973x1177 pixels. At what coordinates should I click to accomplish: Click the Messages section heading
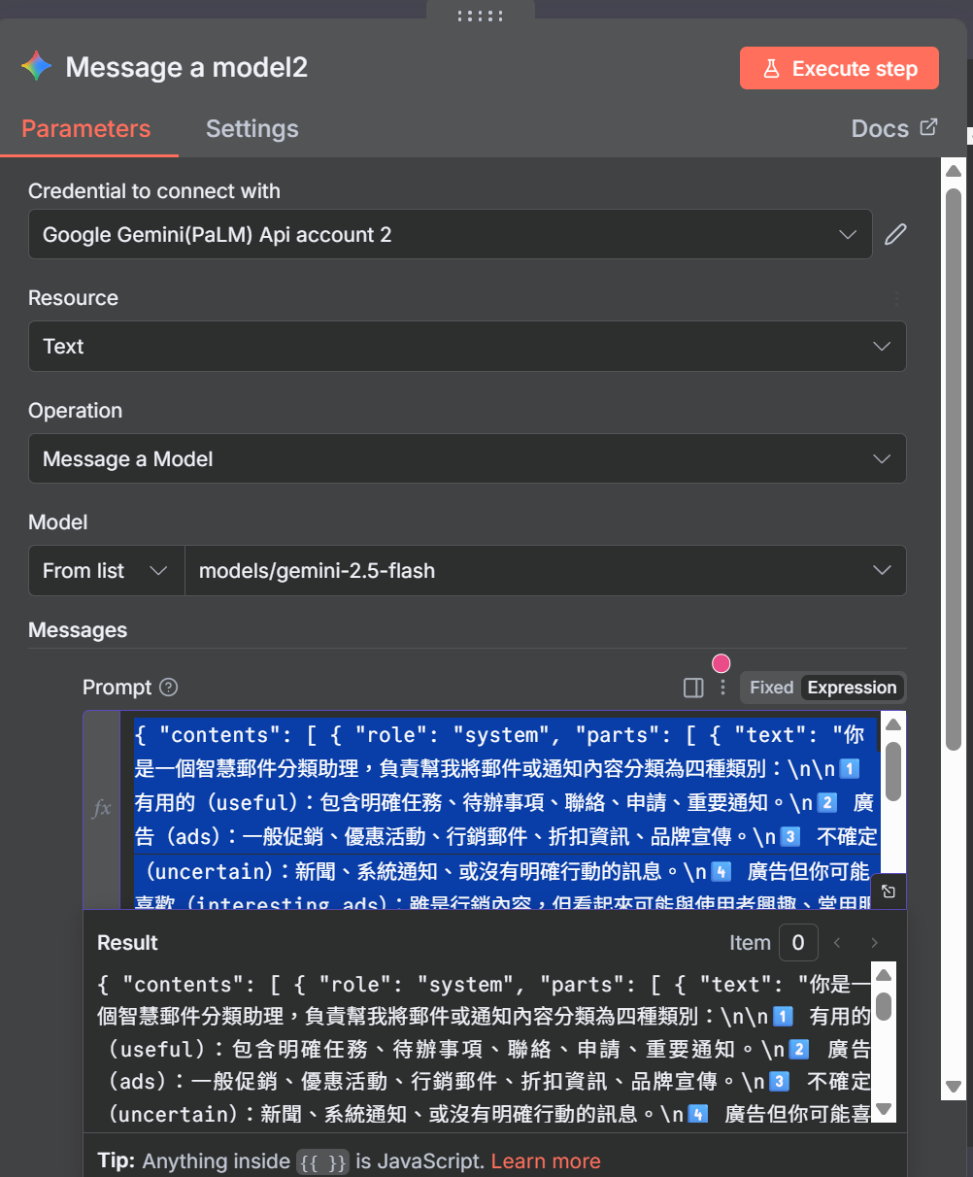pos(78,630)
